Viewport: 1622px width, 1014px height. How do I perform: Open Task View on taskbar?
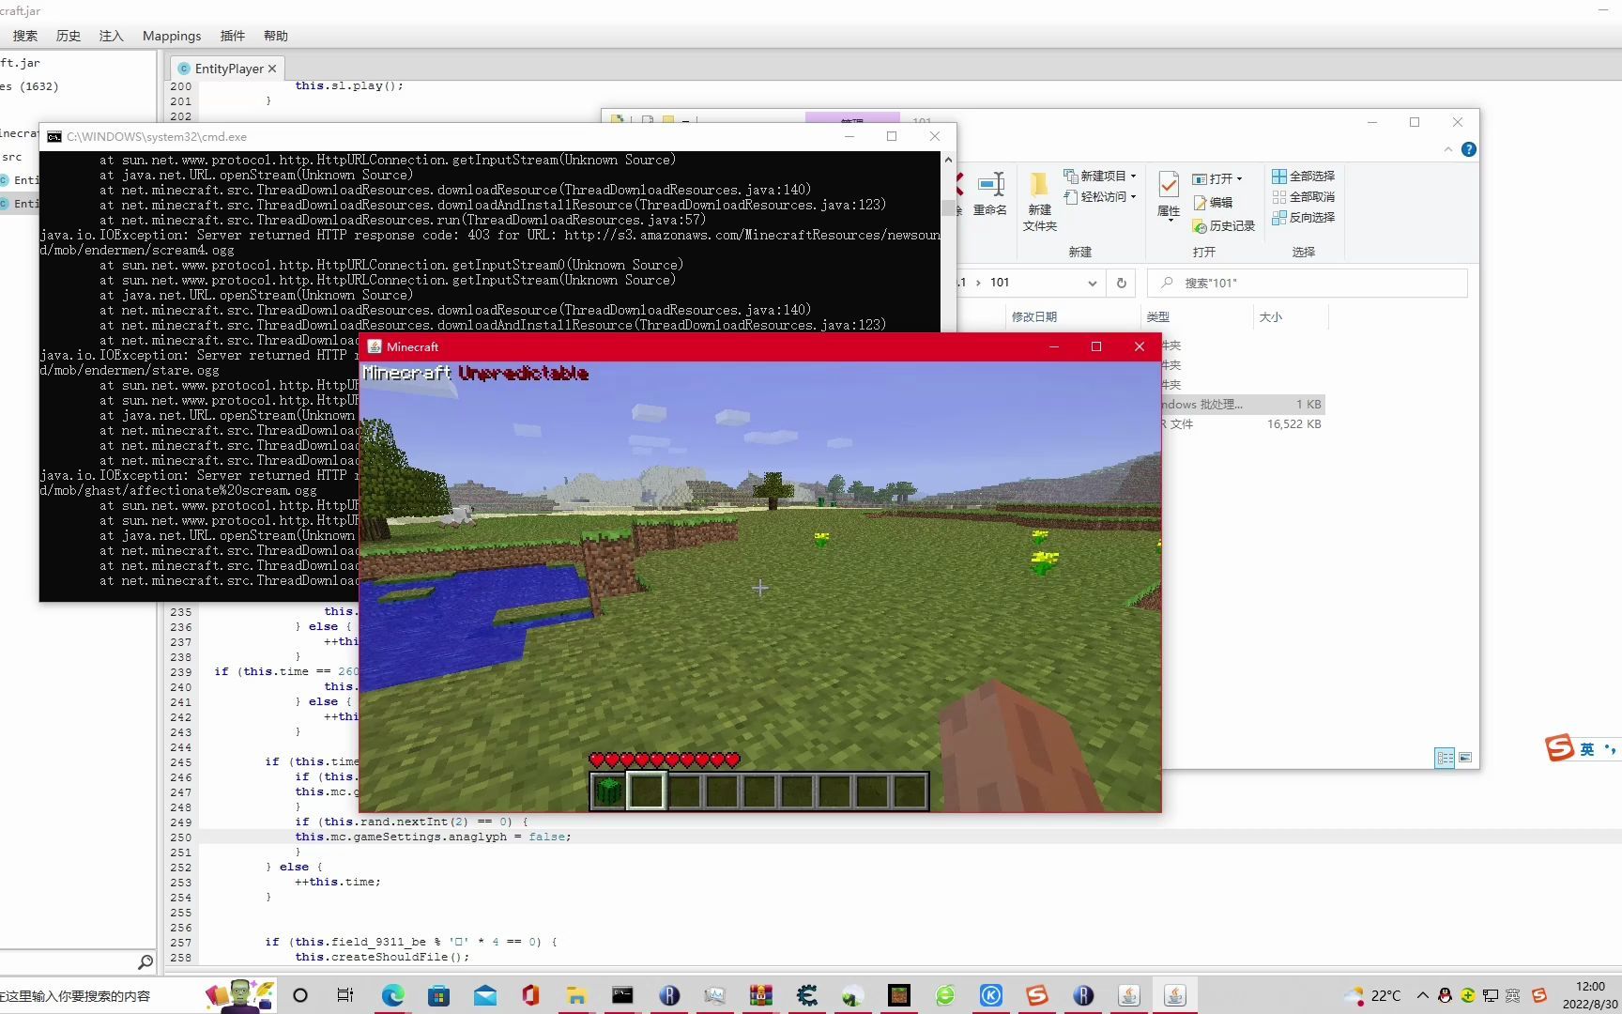(345, 995)
